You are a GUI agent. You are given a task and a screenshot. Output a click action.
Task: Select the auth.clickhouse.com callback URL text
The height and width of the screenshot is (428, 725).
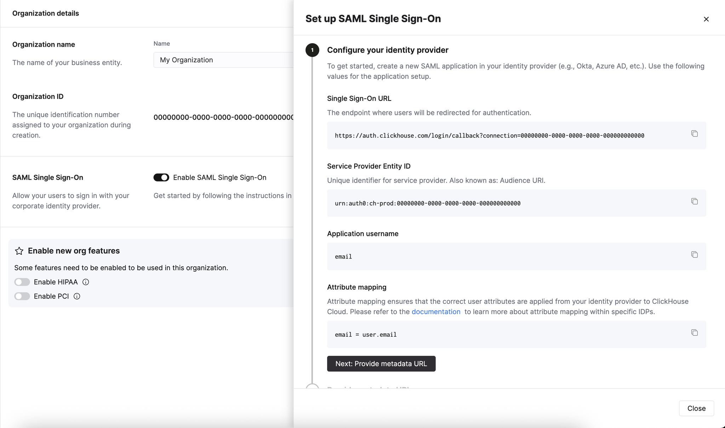[490, 135]
